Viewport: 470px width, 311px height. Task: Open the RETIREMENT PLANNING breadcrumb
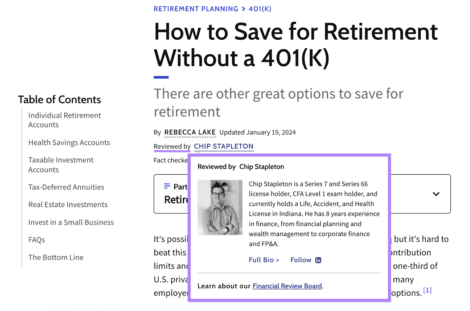[x=196, y=9]
